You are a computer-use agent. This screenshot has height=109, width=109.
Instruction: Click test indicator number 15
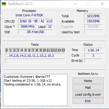[63, 50]
